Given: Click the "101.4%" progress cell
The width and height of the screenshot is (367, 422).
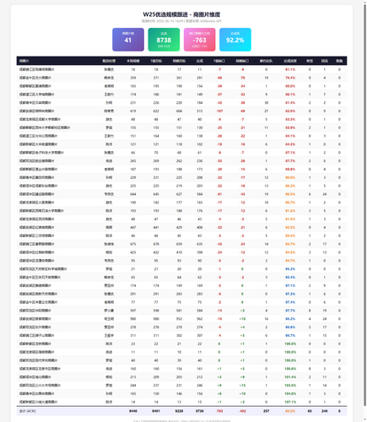Looking at the screenshot, I should pyautogui.click(x=290, y=377).
